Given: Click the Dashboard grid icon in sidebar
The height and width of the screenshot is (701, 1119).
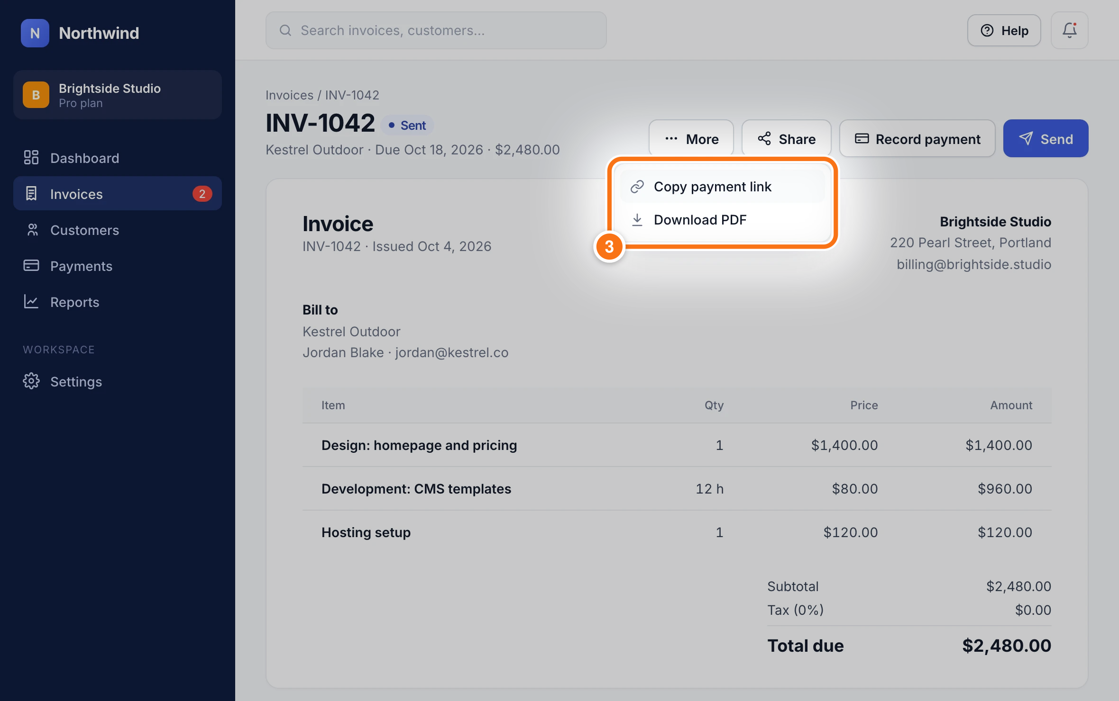Looking at the screenshot, I should (x=31, y=158).
